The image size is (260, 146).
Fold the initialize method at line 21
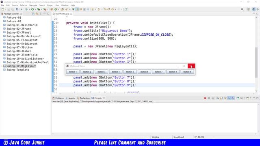coord(58,23)
